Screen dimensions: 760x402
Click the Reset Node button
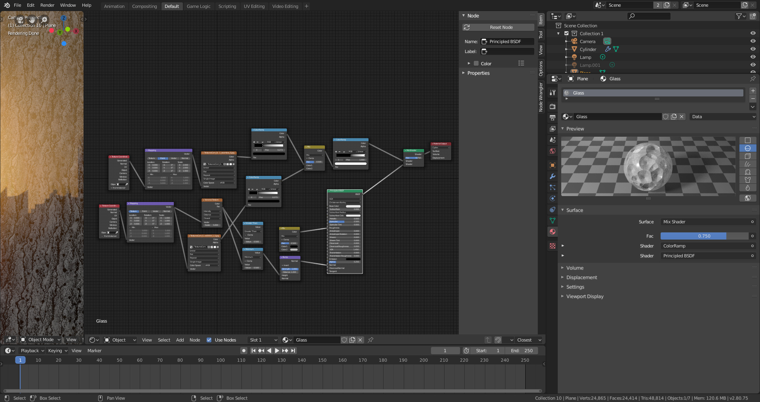(x=498, y=27)
